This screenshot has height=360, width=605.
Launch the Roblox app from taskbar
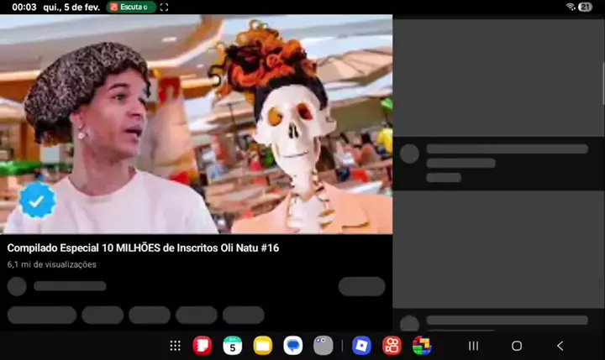click(361, 346)
